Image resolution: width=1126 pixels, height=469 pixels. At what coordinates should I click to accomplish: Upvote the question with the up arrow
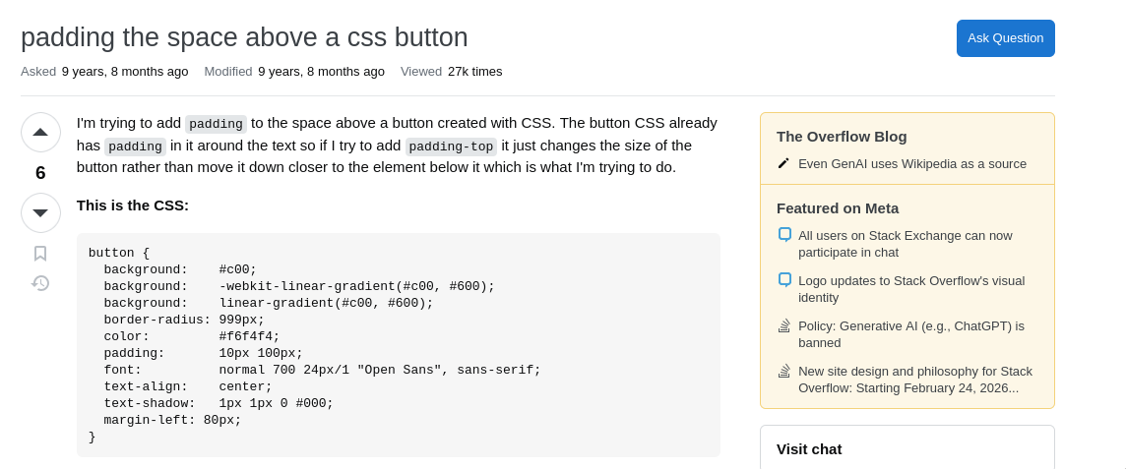pyautogui.click(x=40, y=132)
